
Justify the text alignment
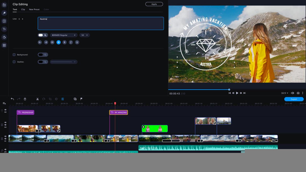click(x=52, y=42)
